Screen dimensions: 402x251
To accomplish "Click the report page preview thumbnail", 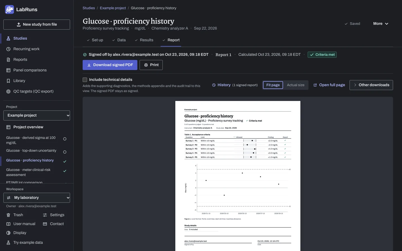I will (x=238, y=176).
